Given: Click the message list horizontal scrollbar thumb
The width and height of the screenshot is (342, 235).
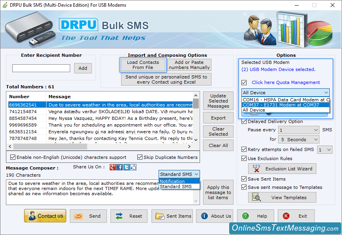Looking at the screenshot, I should (x=50, y=147).
